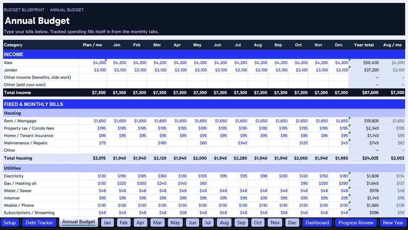Switch to the Jun tab
Screen dimensions: 408x230
(x=193, y=223)
